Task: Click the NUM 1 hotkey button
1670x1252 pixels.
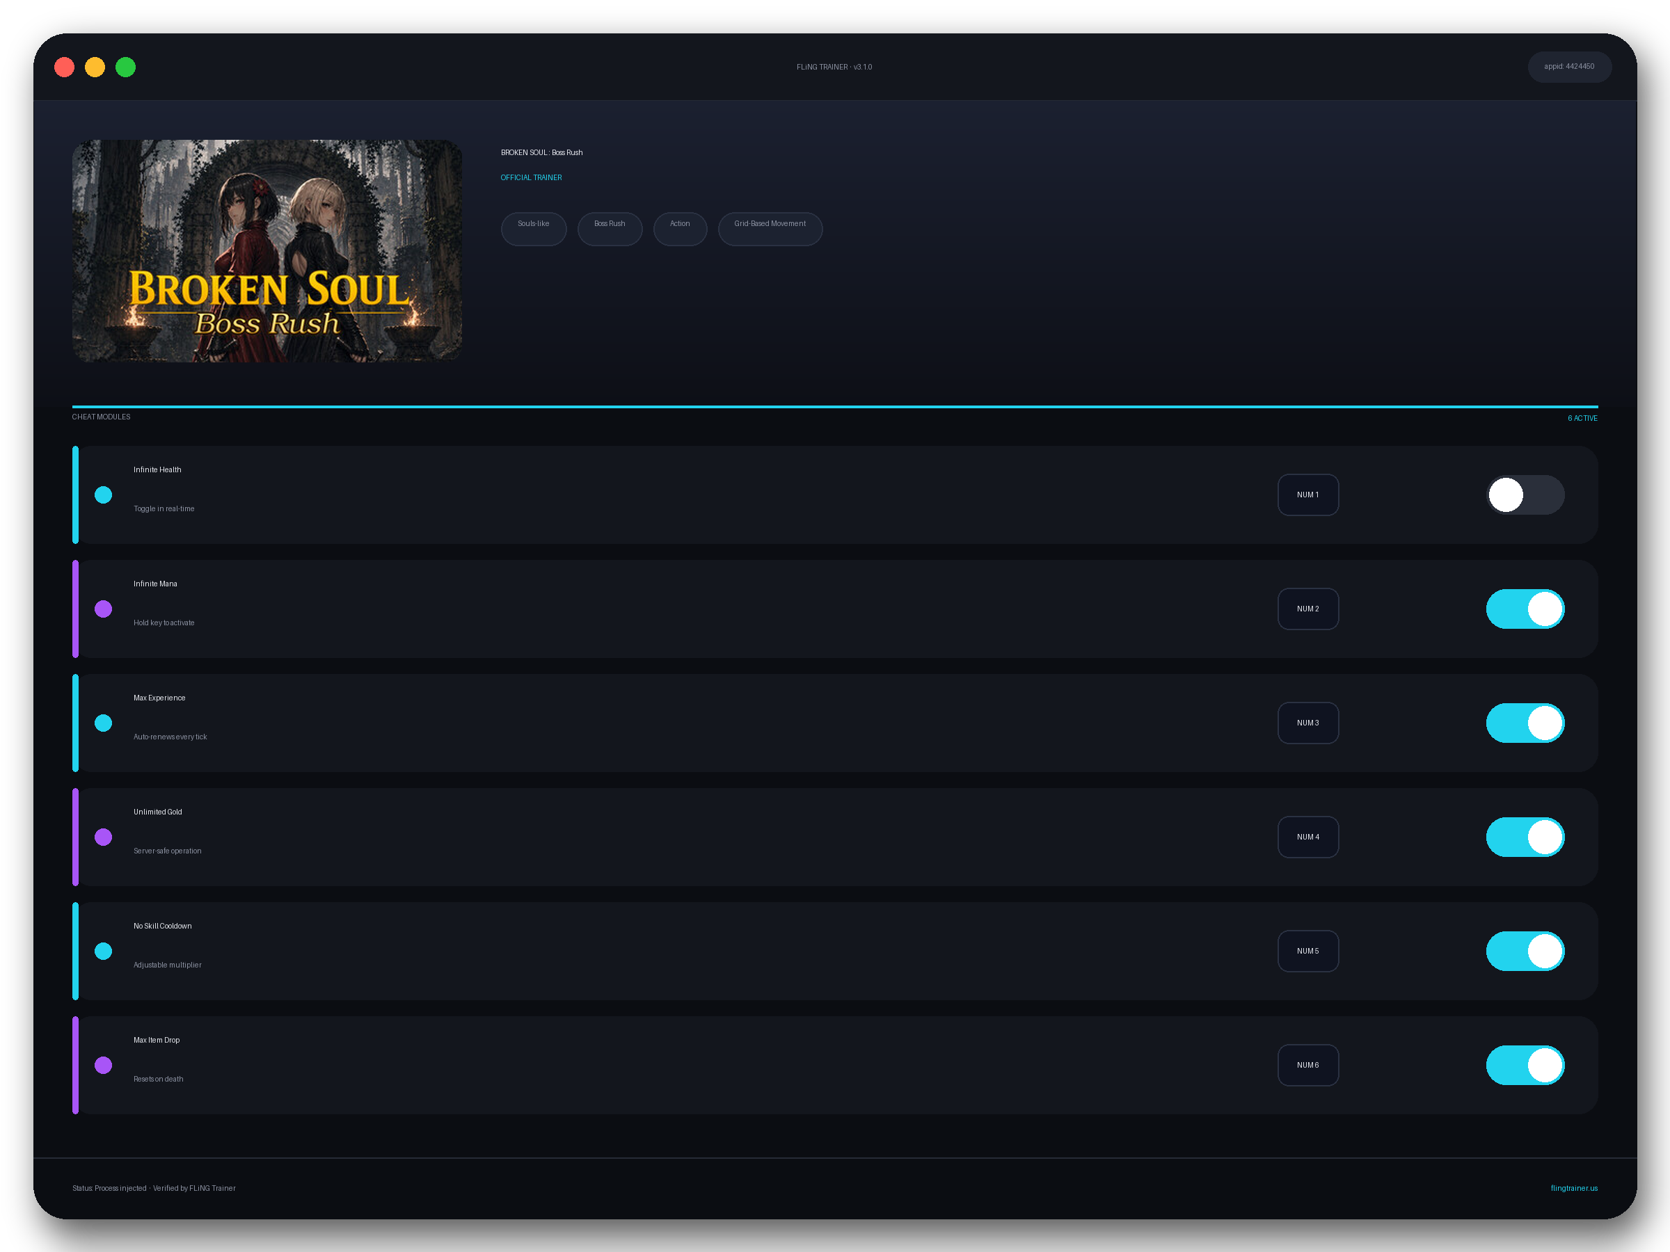Action: tap(1307, 495)
